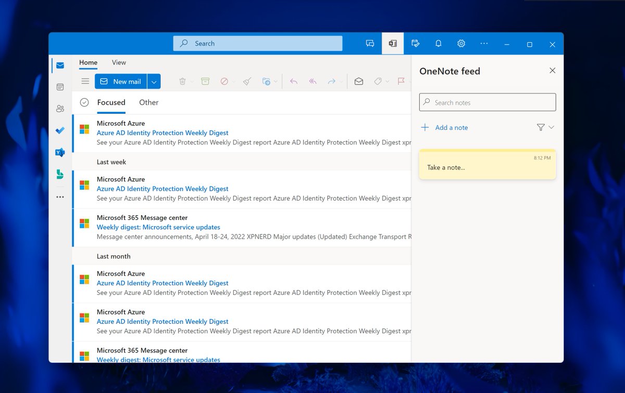
Task: Open the Teams chat icon in title bar
Action: pyautogui.click(x=370, y=44)
